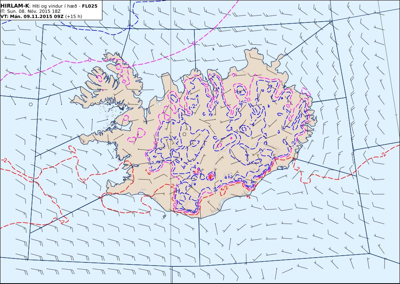Select the 'IT: Sun. 08. Nóv. 2015 18Z' line
This screenshot has height=284, width=400.
coord(30,11)
